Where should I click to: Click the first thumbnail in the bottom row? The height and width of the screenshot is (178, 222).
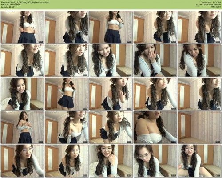(22, 161)
